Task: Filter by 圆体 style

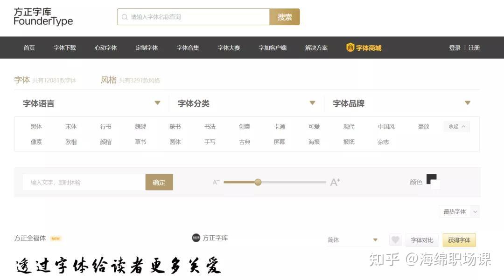Action: (175, 142)
